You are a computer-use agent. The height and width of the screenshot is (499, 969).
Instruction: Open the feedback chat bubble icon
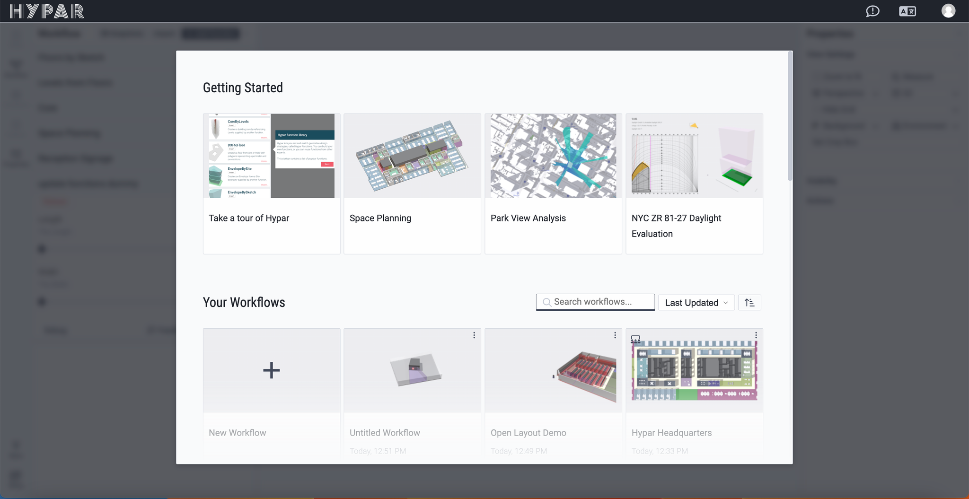872,11
